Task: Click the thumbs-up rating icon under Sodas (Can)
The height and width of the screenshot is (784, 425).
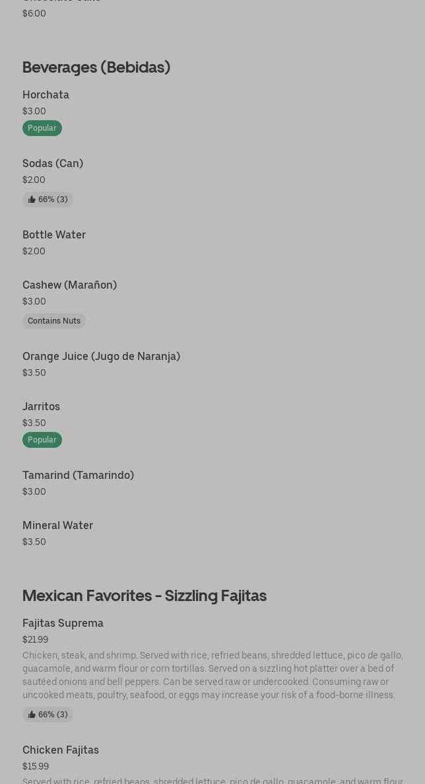Action: coord(32,199)
